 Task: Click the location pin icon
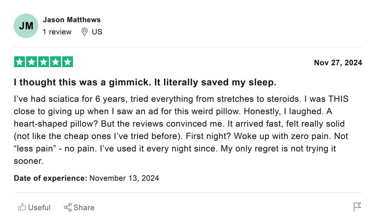85,32
